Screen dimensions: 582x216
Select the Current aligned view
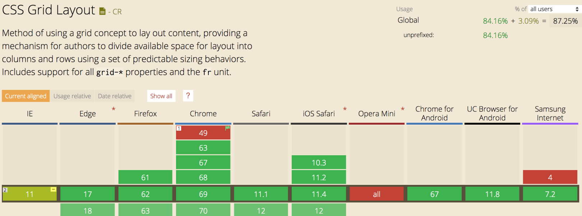pos(26,96)
